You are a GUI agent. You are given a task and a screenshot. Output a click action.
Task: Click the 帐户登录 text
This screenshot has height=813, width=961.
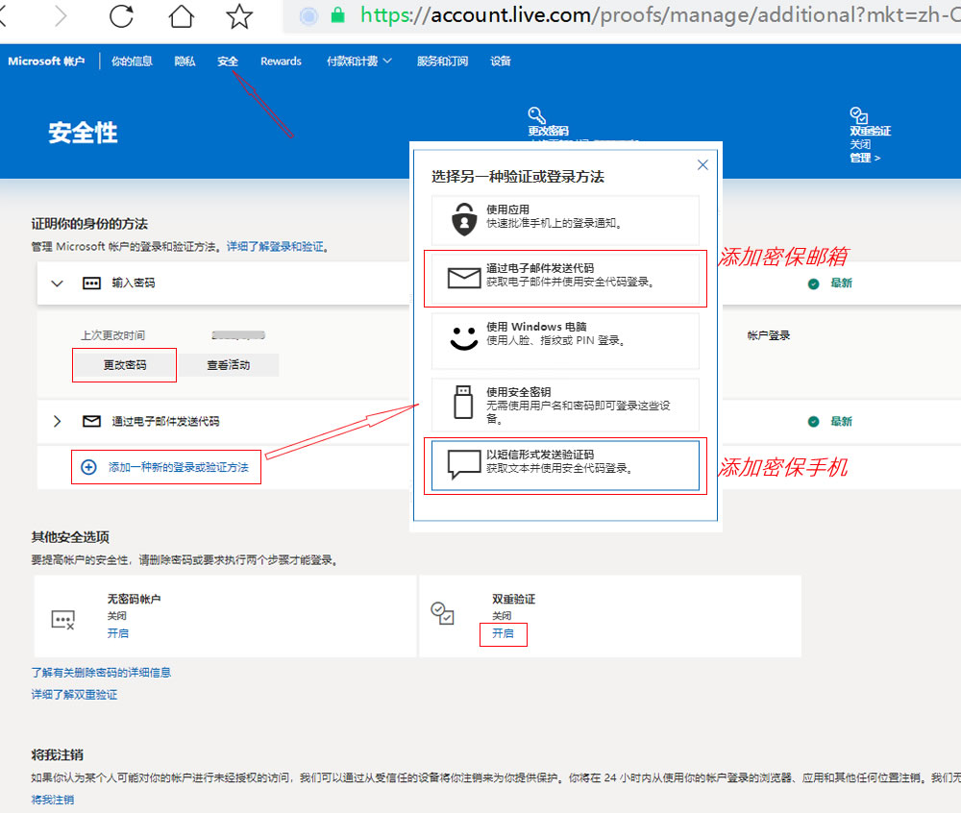[769, 335]
